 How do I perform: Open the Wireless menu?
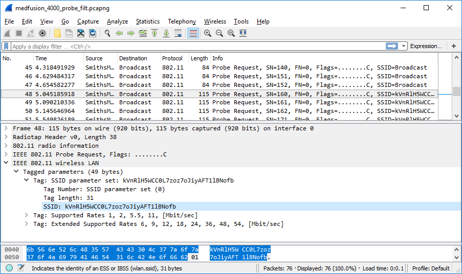(x=215, y=21)
